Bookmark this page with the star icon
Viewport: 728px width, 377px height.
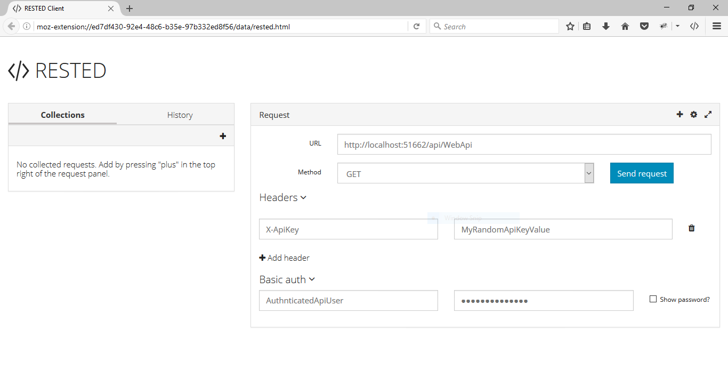[570, 26]
